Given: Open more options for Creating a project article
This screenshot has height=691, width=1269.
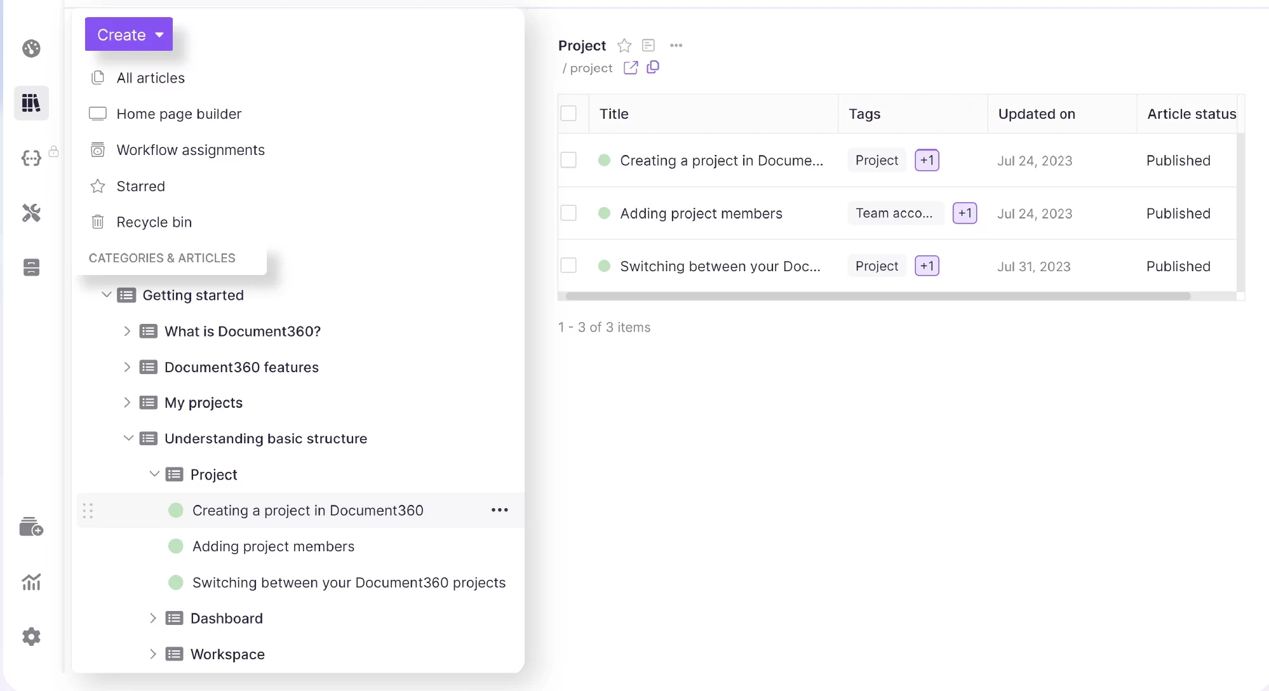Looking at the screenshot, I should pyautogui.click(x=500, y=510).
